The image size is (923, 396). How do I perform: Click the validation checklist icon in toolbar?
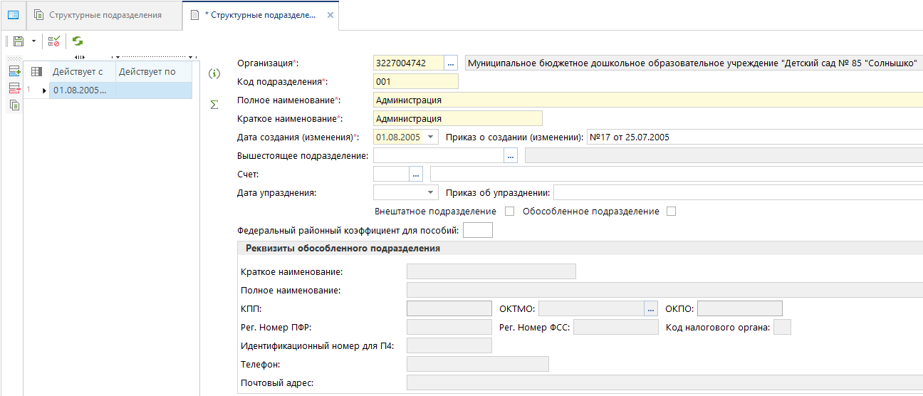click(54, 42)
